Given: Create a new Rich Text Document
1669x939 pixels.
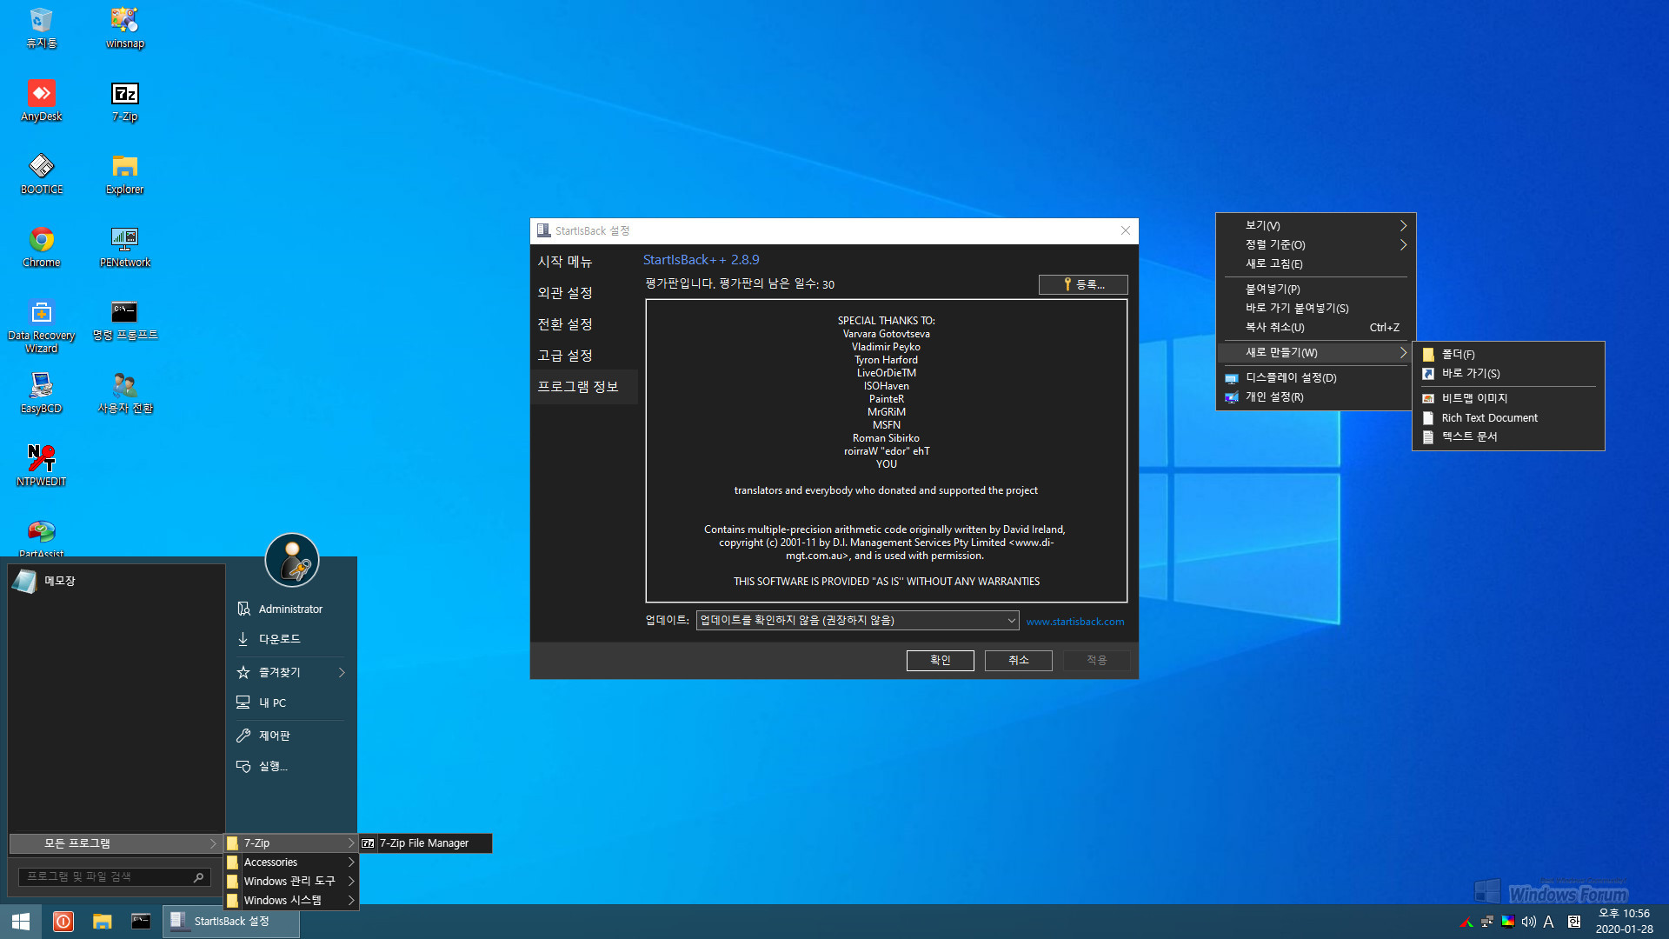Looking at the screenshot, I should click(1508, 418).
